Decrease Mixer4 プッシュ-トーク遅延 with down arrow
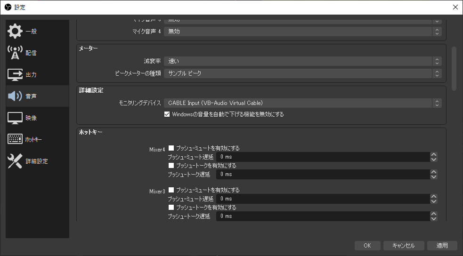The height and width of the screenshot is (256, 463). (x=433, y=176)
